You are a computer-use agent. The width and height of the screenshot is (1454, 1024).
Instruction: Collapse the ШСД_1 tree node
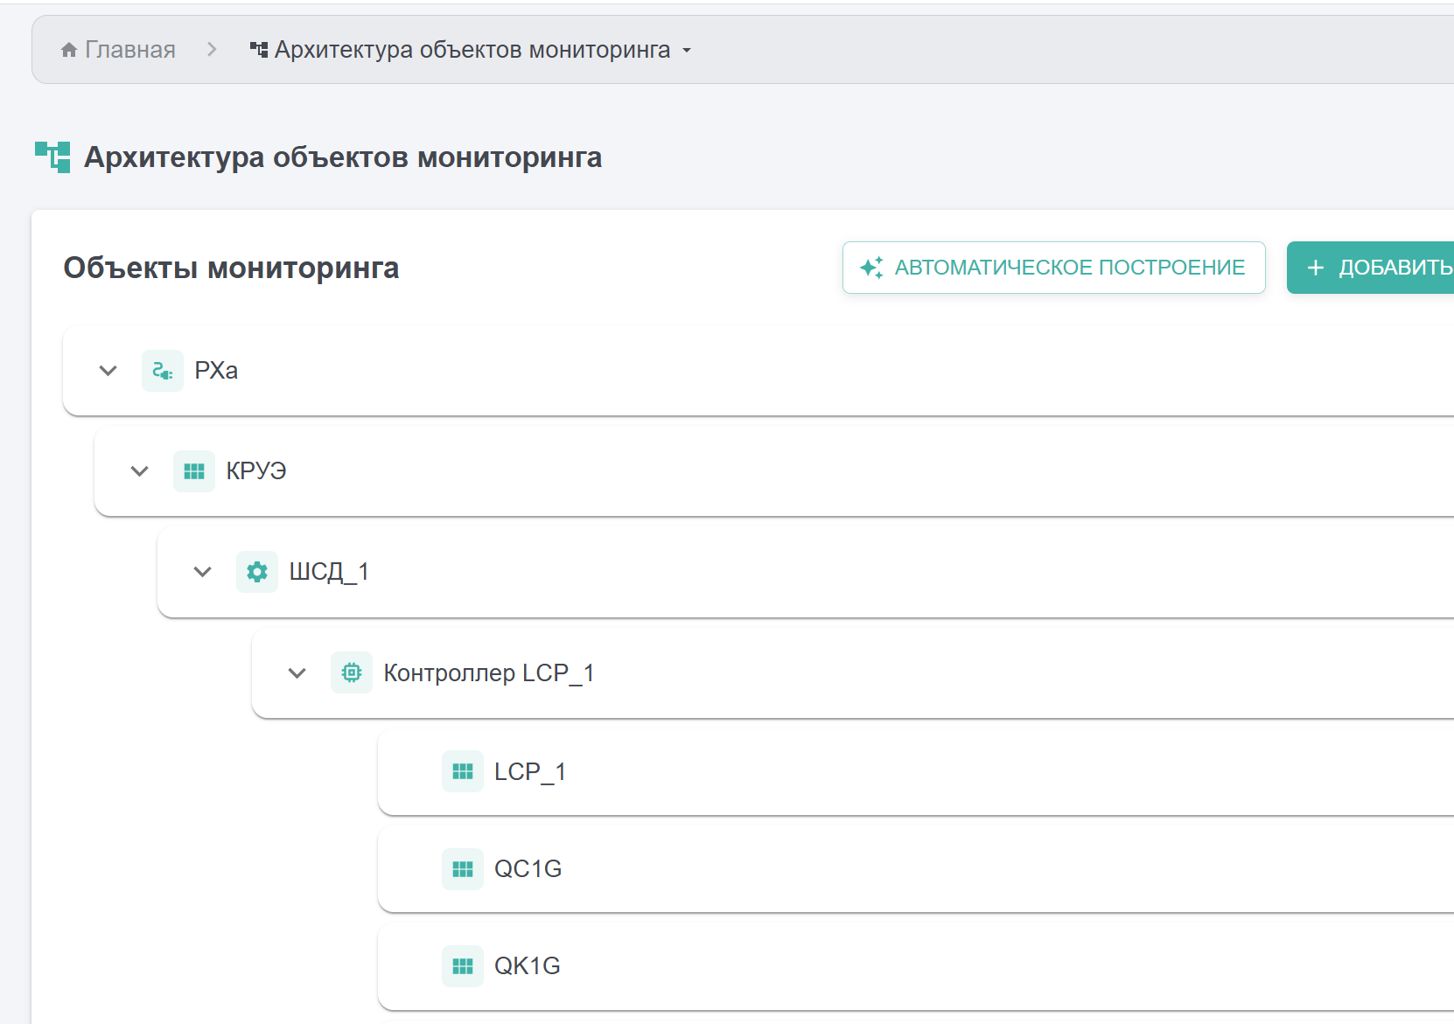203,572
